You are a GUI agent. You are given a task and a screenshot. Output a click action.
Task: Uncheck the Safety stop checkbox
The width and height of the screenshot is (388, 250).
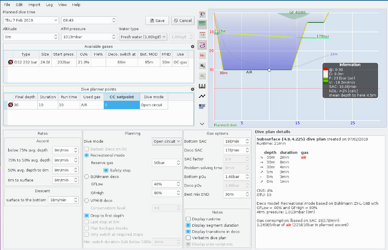coord(106,170)
